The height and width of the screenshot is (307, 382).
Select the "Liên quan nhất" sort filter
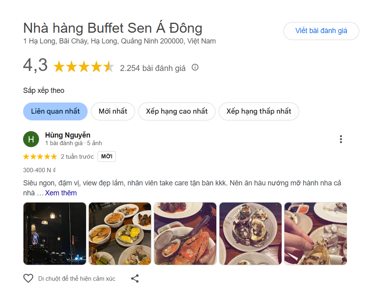(x=55, y=111)
